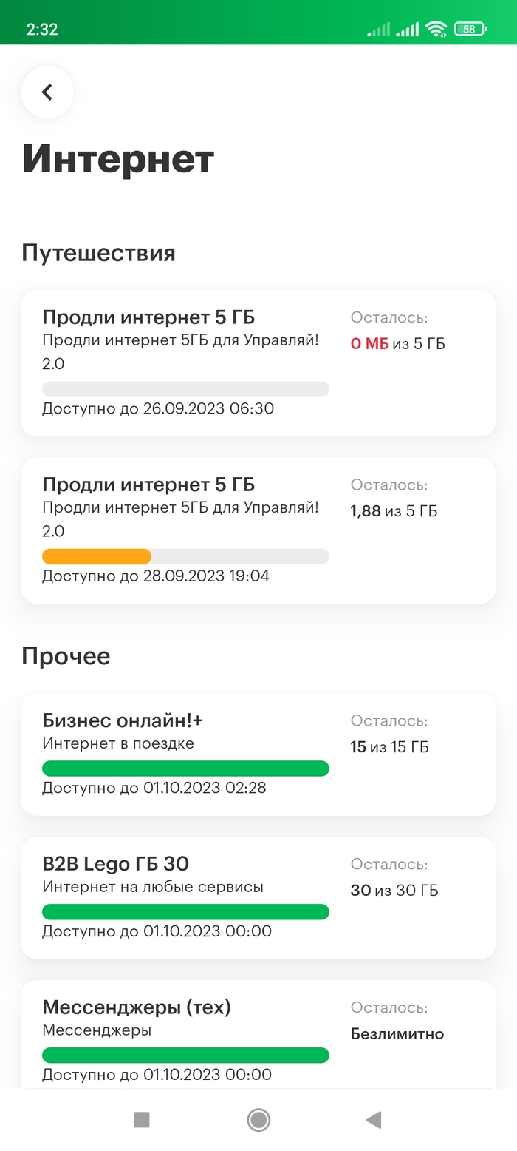Tap the empty progress bar expiring 26.09.2023
Screen dimensions: 517x1151
[x=185, y=389]
